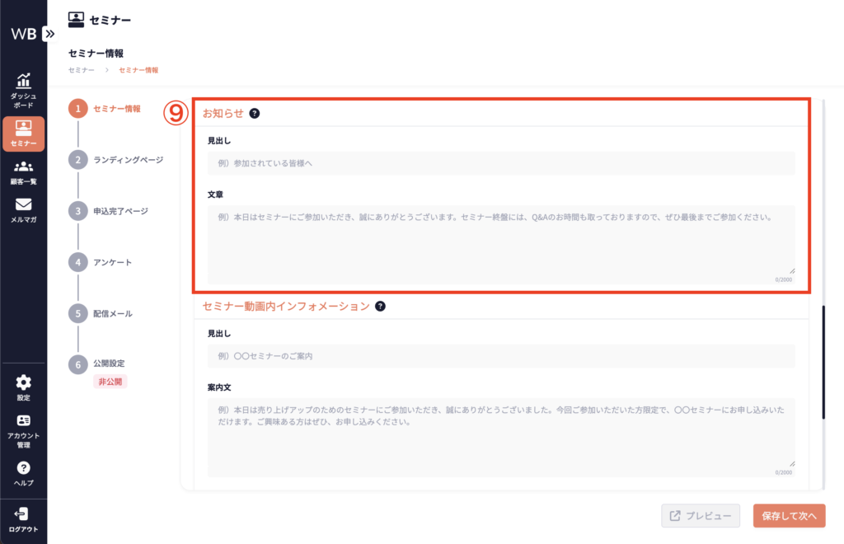Open ヘルプ question mark icon in sidebar
The height and width of the screenshot is (544, 844).
pos(23,468)
